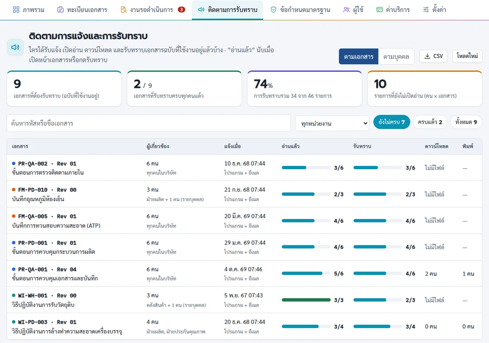Image resolution: width=489 pixels, height=343 pixels.
Task: Open the ตั้งค่า settings tab
Action: (x=434, y=10)
